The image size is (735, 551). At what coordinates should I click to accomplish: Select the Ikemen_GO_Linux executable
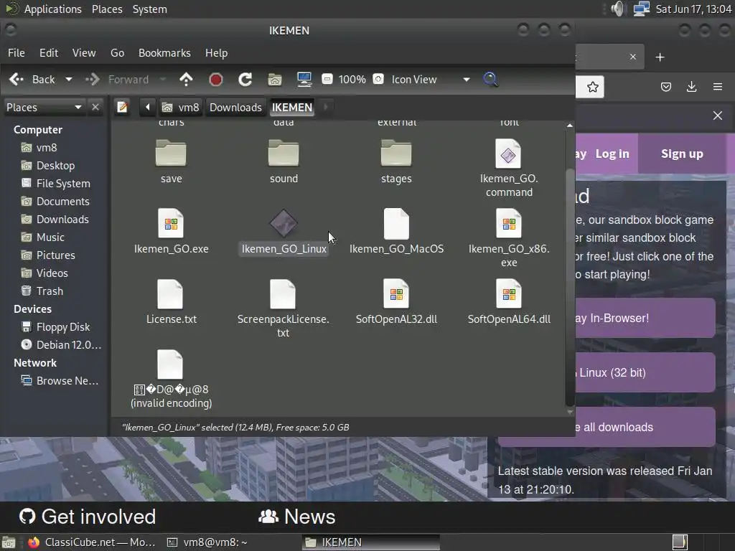pos(284,232)
